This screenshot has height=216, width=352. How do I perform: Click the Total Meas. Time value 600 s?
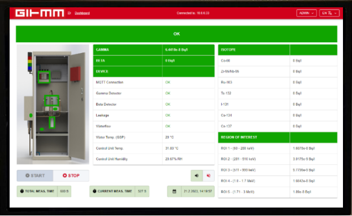tap(64, 191)
